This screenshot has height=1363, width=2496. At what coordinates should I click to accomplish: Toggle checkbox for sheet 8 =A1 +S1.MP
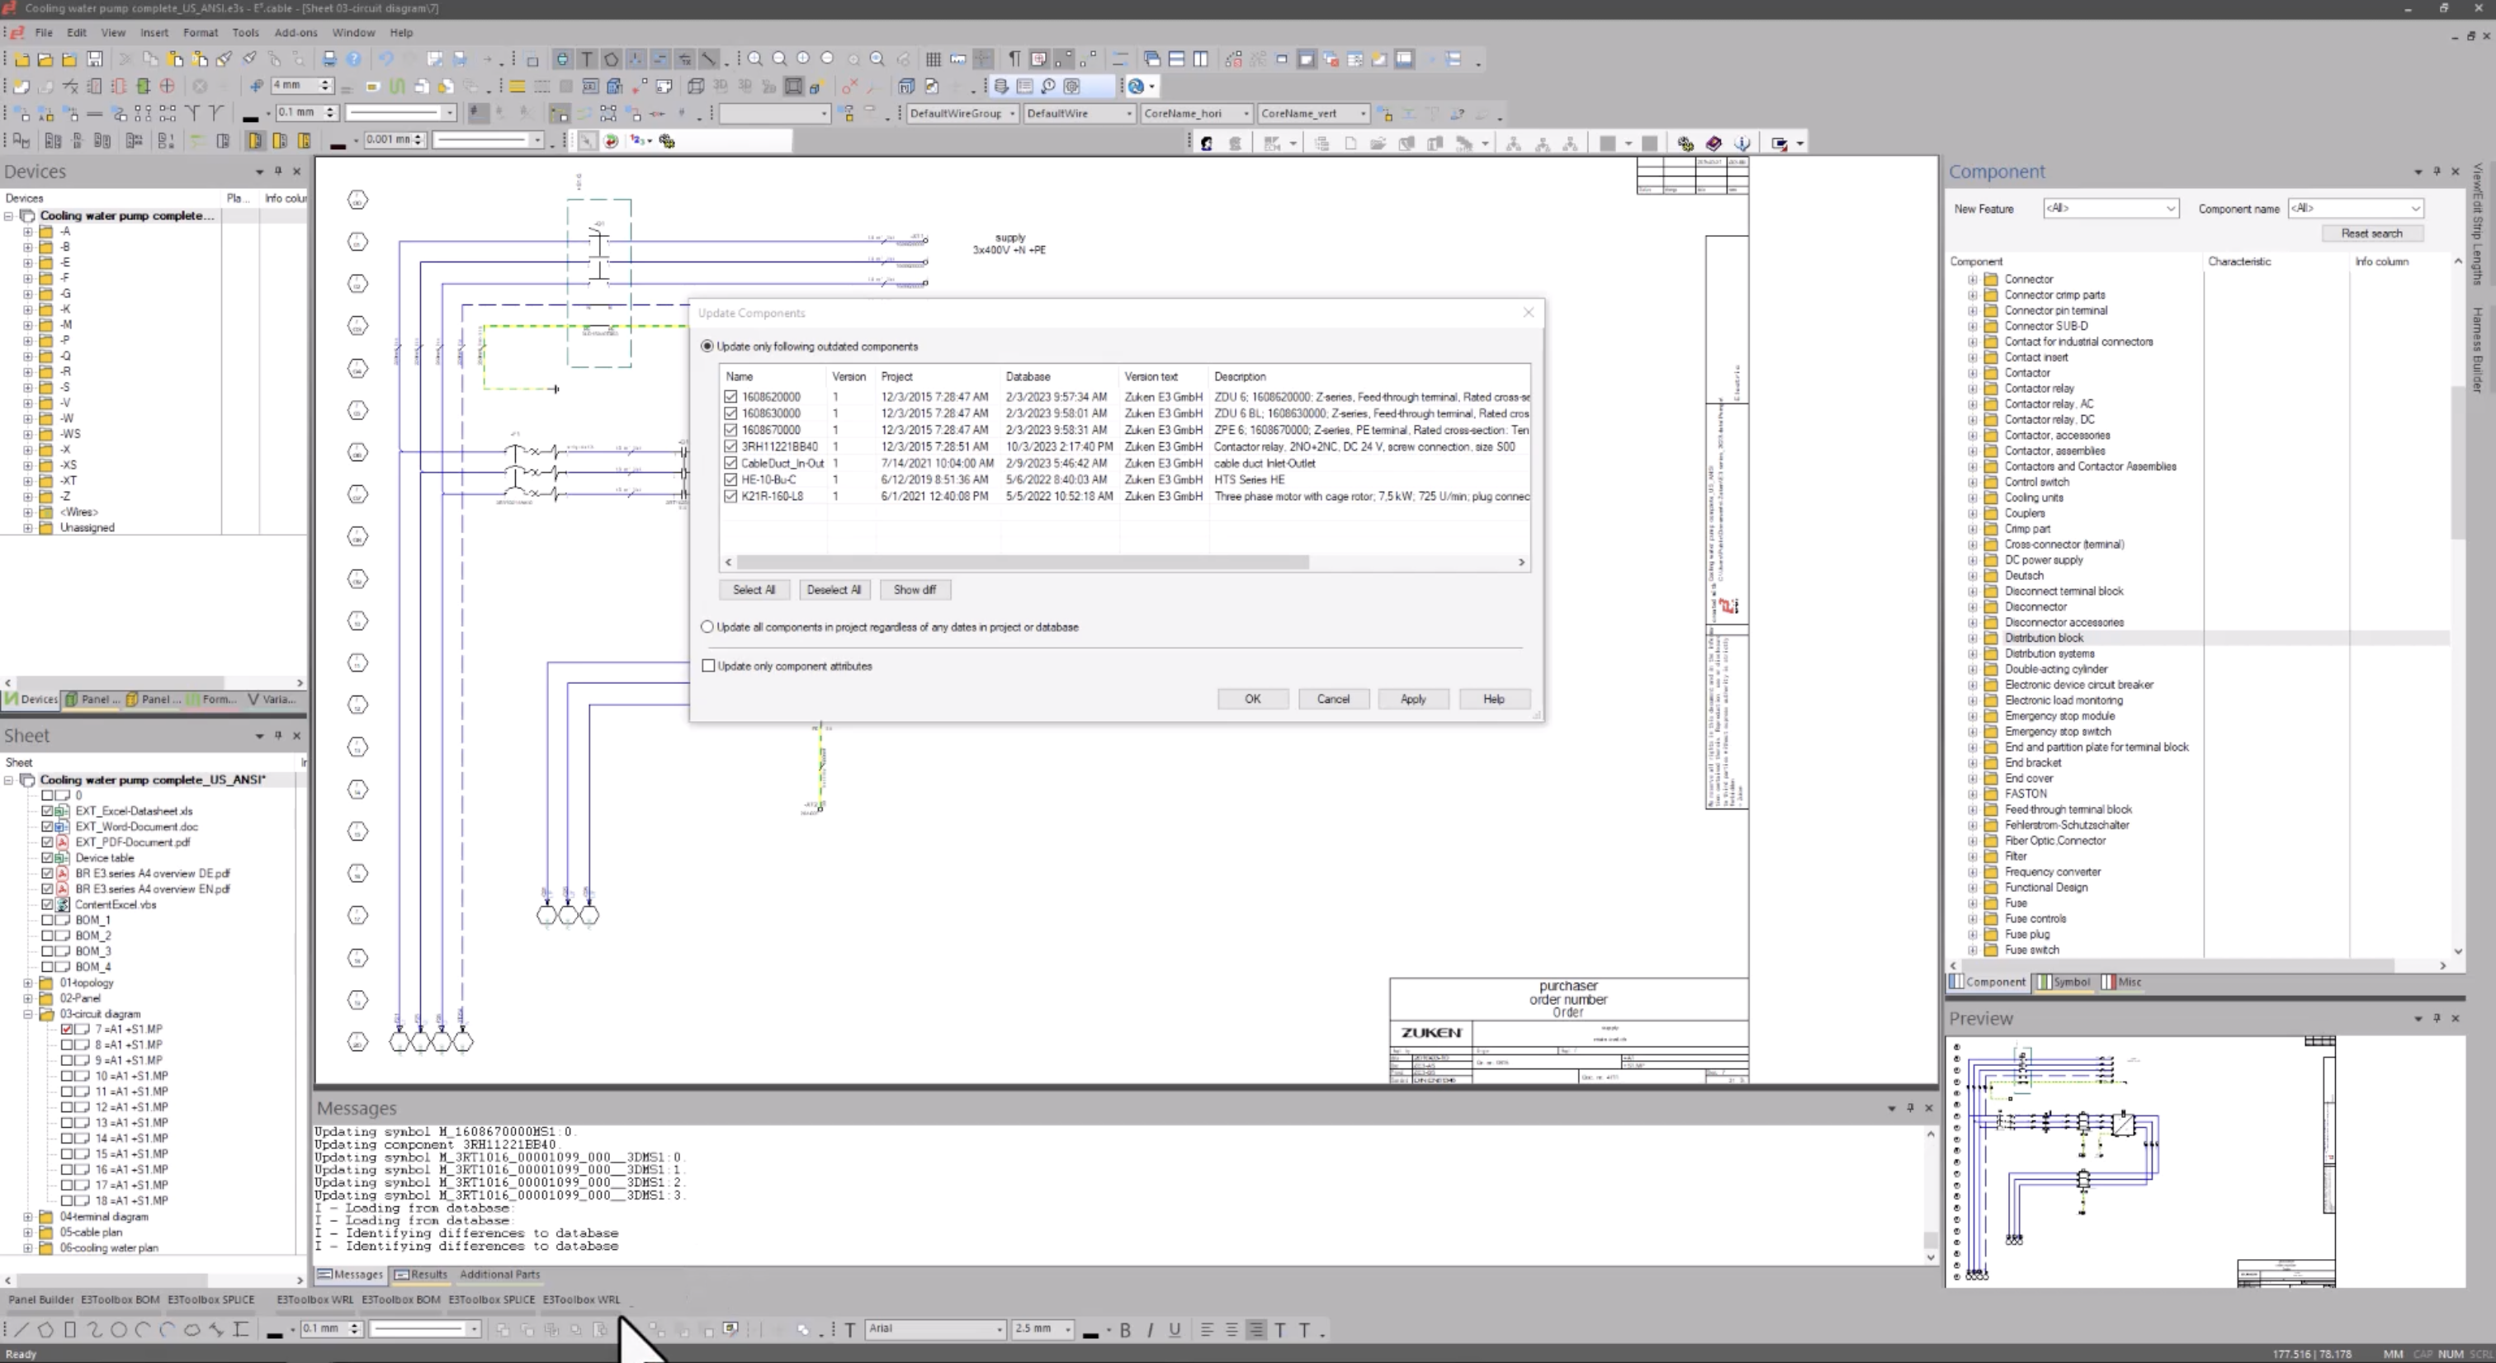[x=67, y=1045]
